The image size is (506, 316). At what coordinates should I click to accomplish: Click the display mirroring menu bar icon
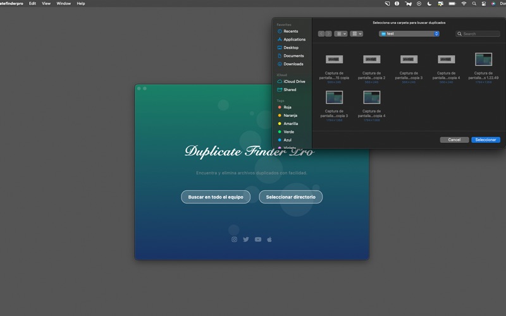pos(440,4)
